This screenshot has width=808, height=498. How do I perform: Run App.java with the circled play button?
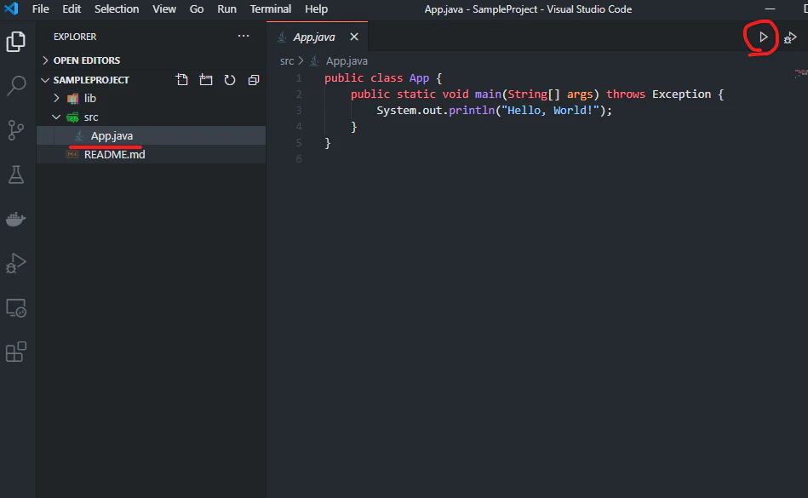click(x=760, y=37)
